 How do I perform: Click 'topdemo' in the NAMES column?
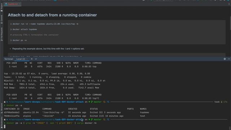tap(144, 112)
